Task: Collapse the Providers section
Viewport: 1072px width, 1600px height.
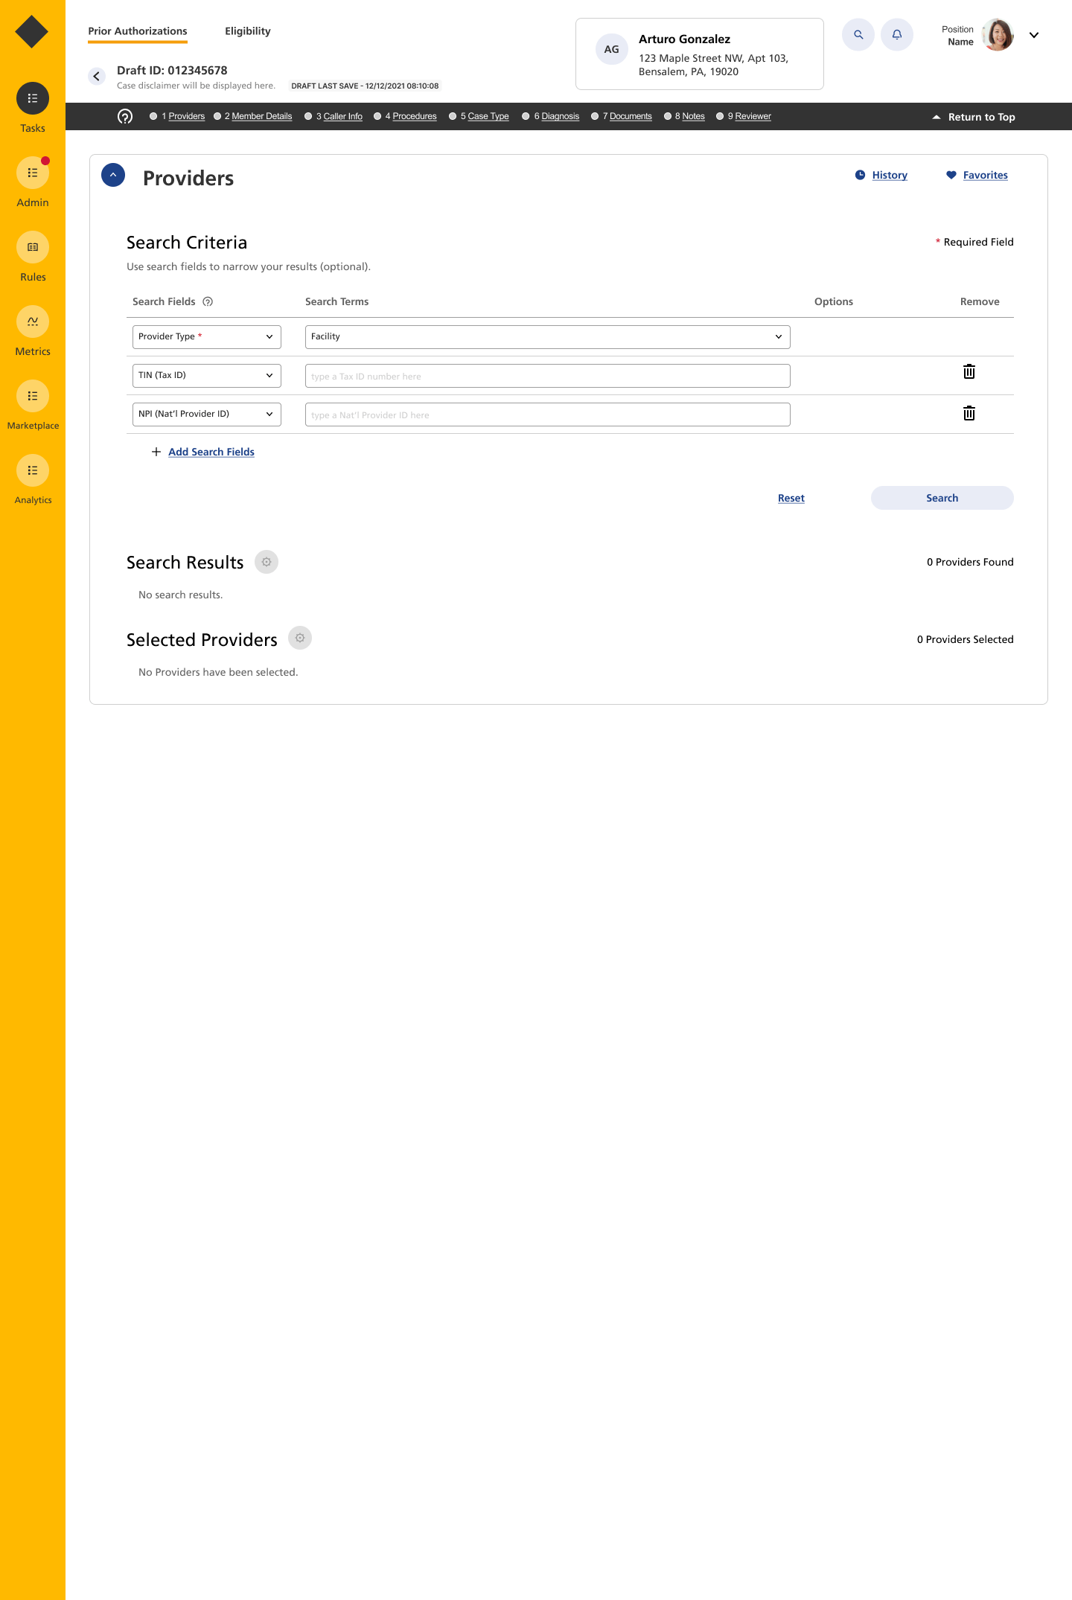Action: point(113,176)
